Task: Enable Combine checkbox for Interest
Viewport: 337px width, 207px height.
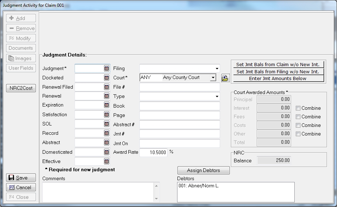Action: click(298, 108)
